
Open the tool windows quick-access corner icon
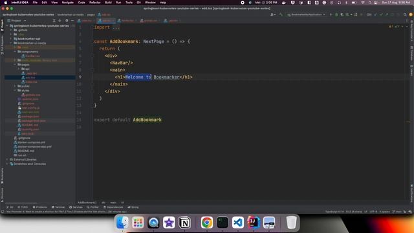3,212
